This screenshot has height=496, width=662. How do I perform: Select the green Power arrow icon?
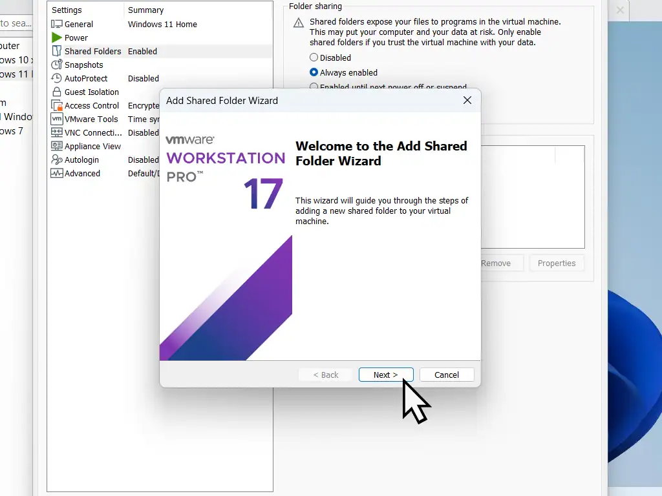coord(57,37)
